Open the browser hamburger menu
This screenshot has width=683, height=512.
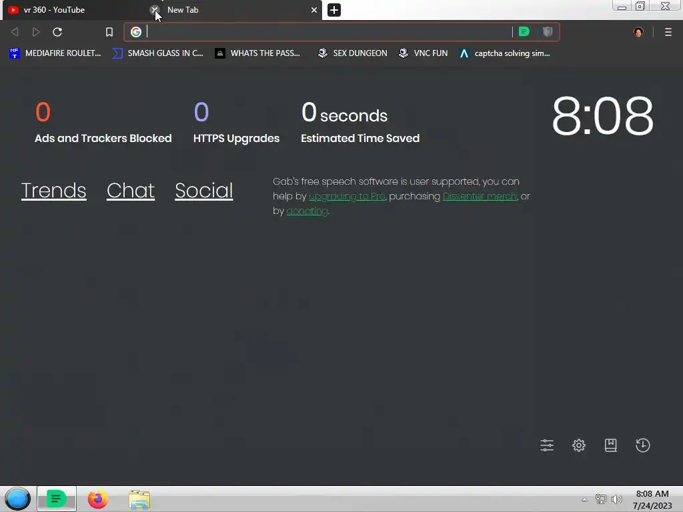point(668,32)
